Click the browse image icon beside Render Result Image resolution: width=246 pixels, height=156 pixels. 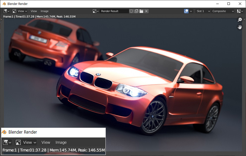coord(96,11)
